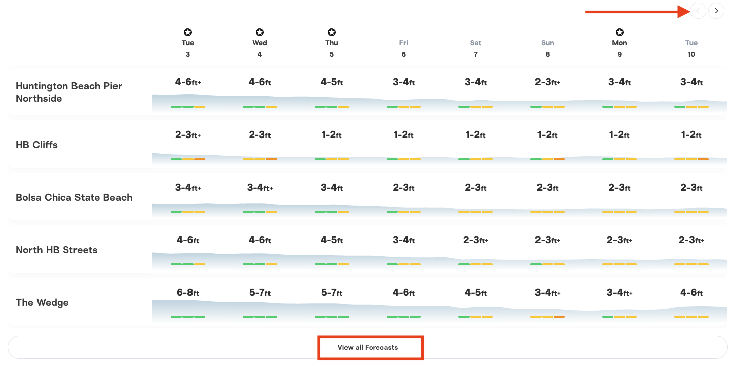Click Huntington Pier 4-6ft+ Tuesday cell

(188, 82)
